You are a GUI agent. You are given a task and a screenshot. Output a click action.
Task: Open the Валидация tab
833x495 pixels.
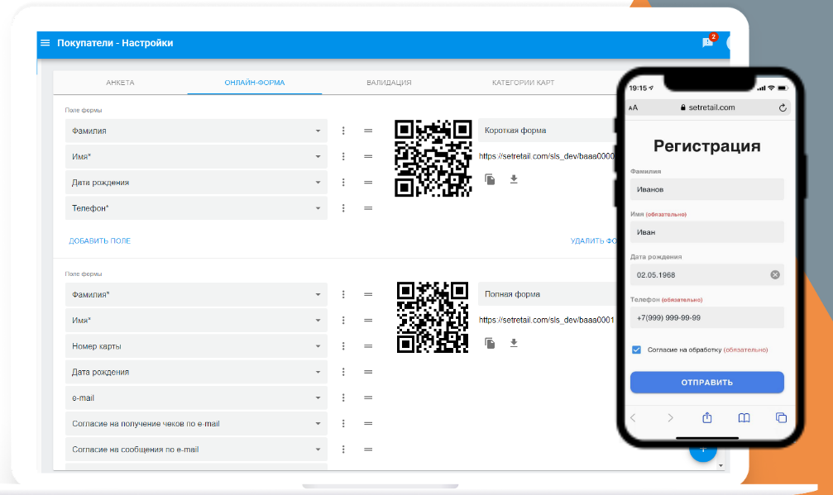point(389,83)
